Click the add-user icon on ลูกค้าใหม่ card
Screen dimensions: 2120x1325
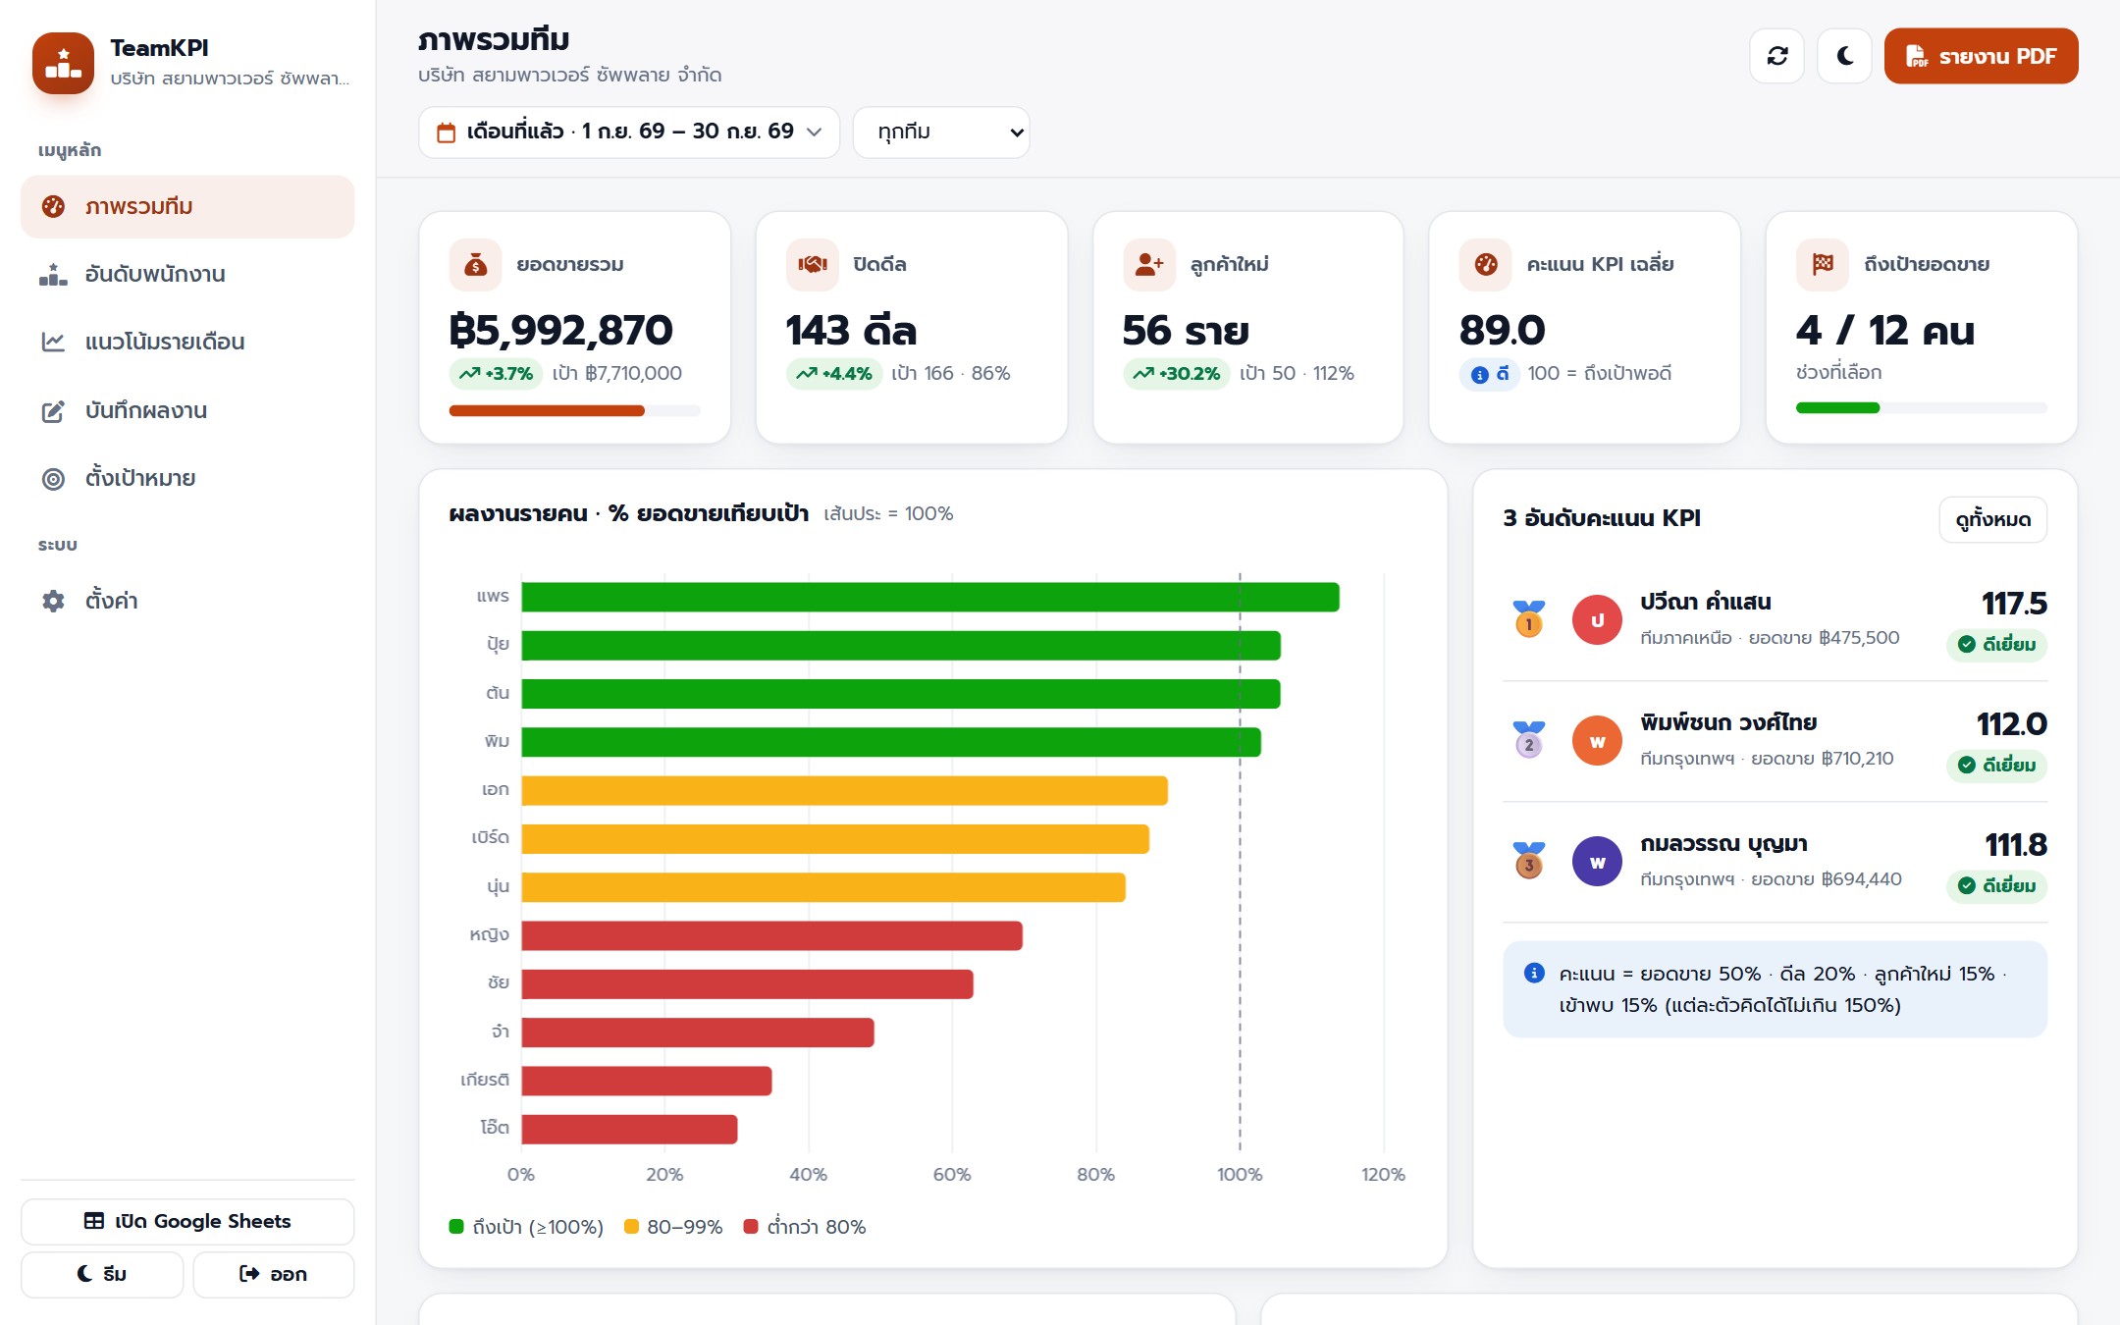1149,265
